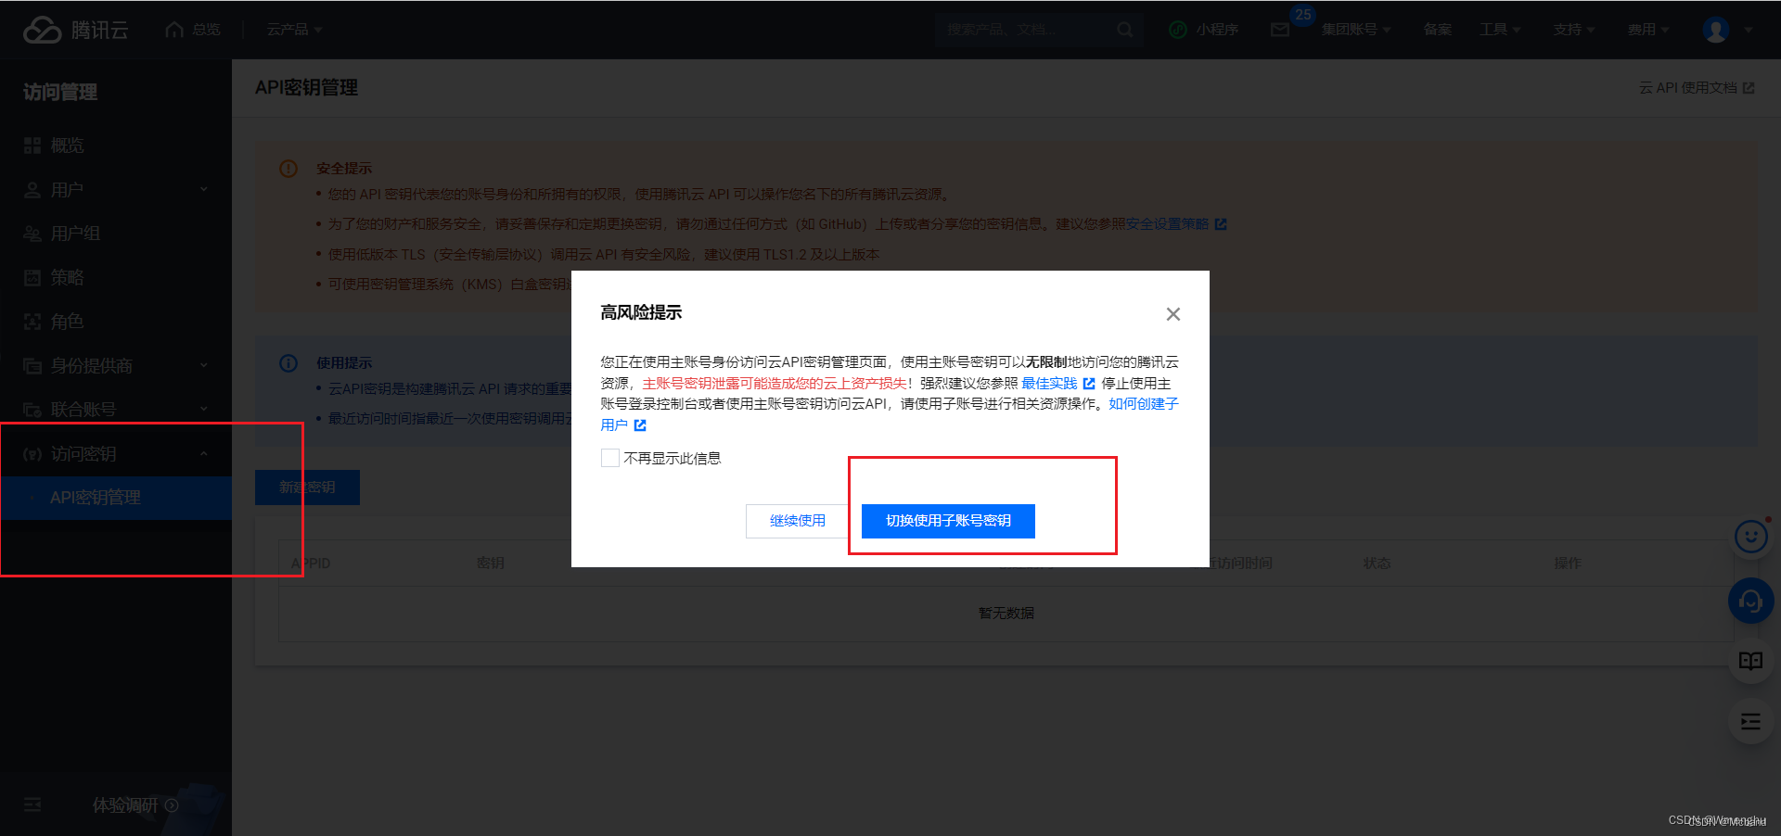Collapse the 访问密钥 chevron
Screen dimensions: 1781x836
coord(204,454)
